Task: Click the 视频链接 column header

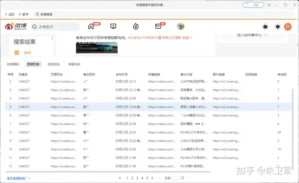Action: pyautogui.click(x=251, y=74)
